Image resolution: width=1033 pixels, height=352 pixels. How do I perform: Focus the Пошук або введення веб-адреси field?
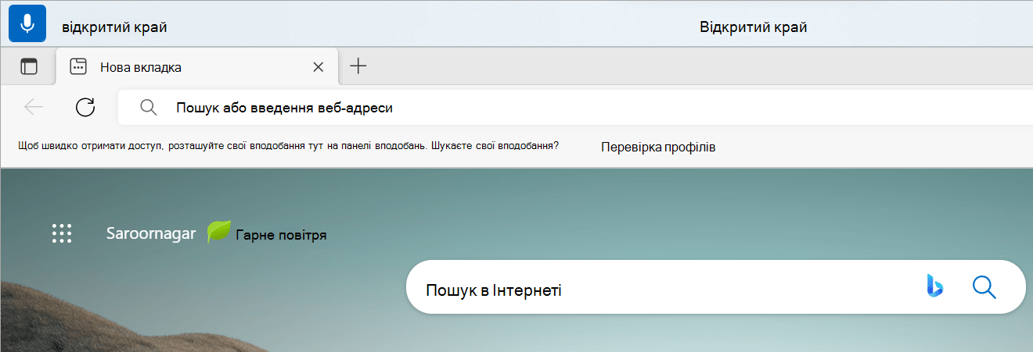575,108
